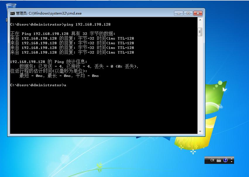Click the '192.168.198.128 的 Ping 统计信息' line
Screen dimensions: 249x177
(x=49, y=62)
